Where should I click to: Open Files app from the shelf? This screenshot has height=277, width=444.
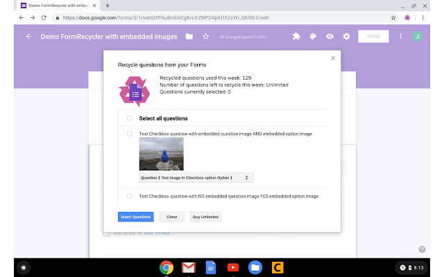pyautogui.click(x=255, y=267)
